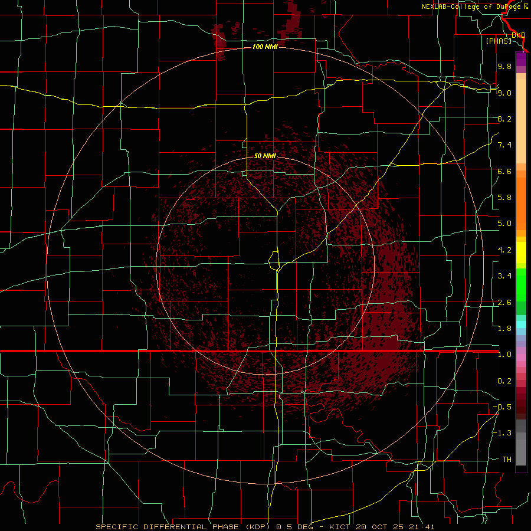Click the 50 NMI range ring label
Screen dimensions: 531x531
[265, 156]
